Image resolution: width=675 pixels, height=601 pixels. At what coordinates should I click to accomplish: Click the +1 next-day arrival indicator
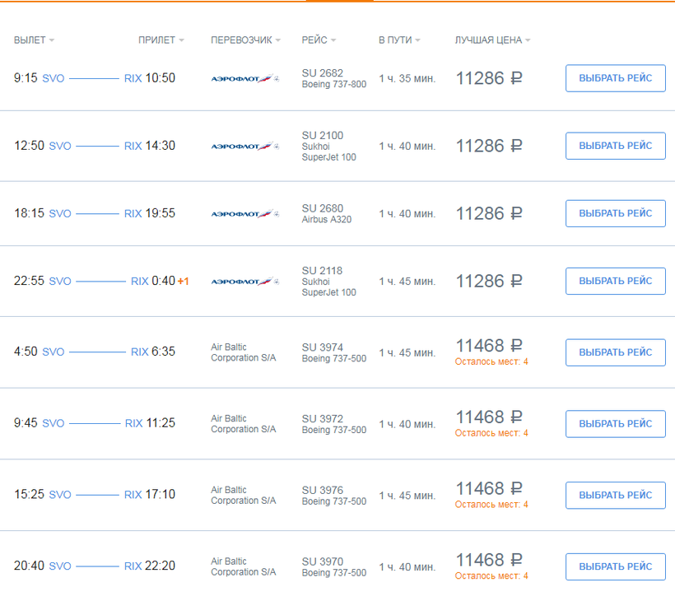184,282
